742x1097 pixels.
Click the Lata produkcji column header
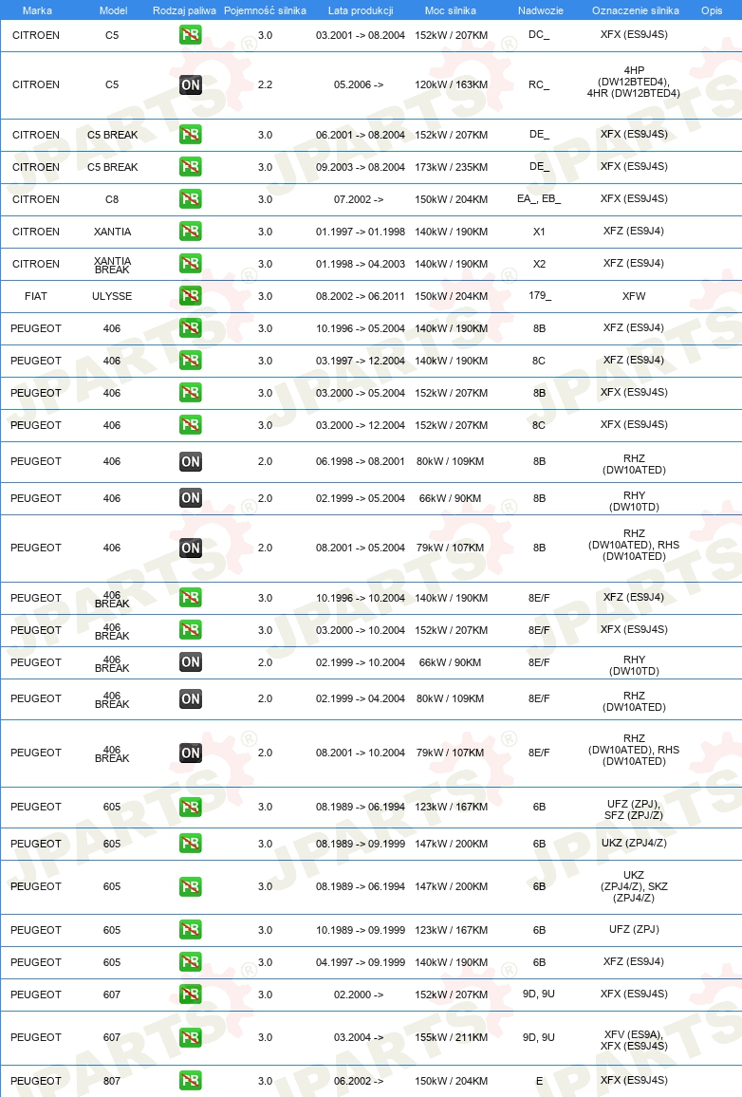(x=361, y=10)
